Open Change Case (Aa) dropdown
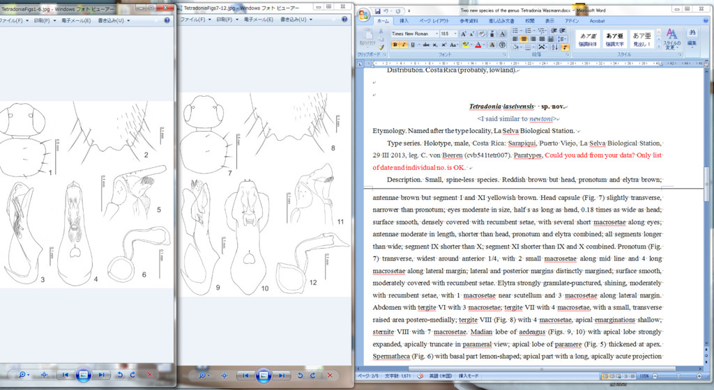The height and width of the screenshot is (390, 714). coord(453,45)
